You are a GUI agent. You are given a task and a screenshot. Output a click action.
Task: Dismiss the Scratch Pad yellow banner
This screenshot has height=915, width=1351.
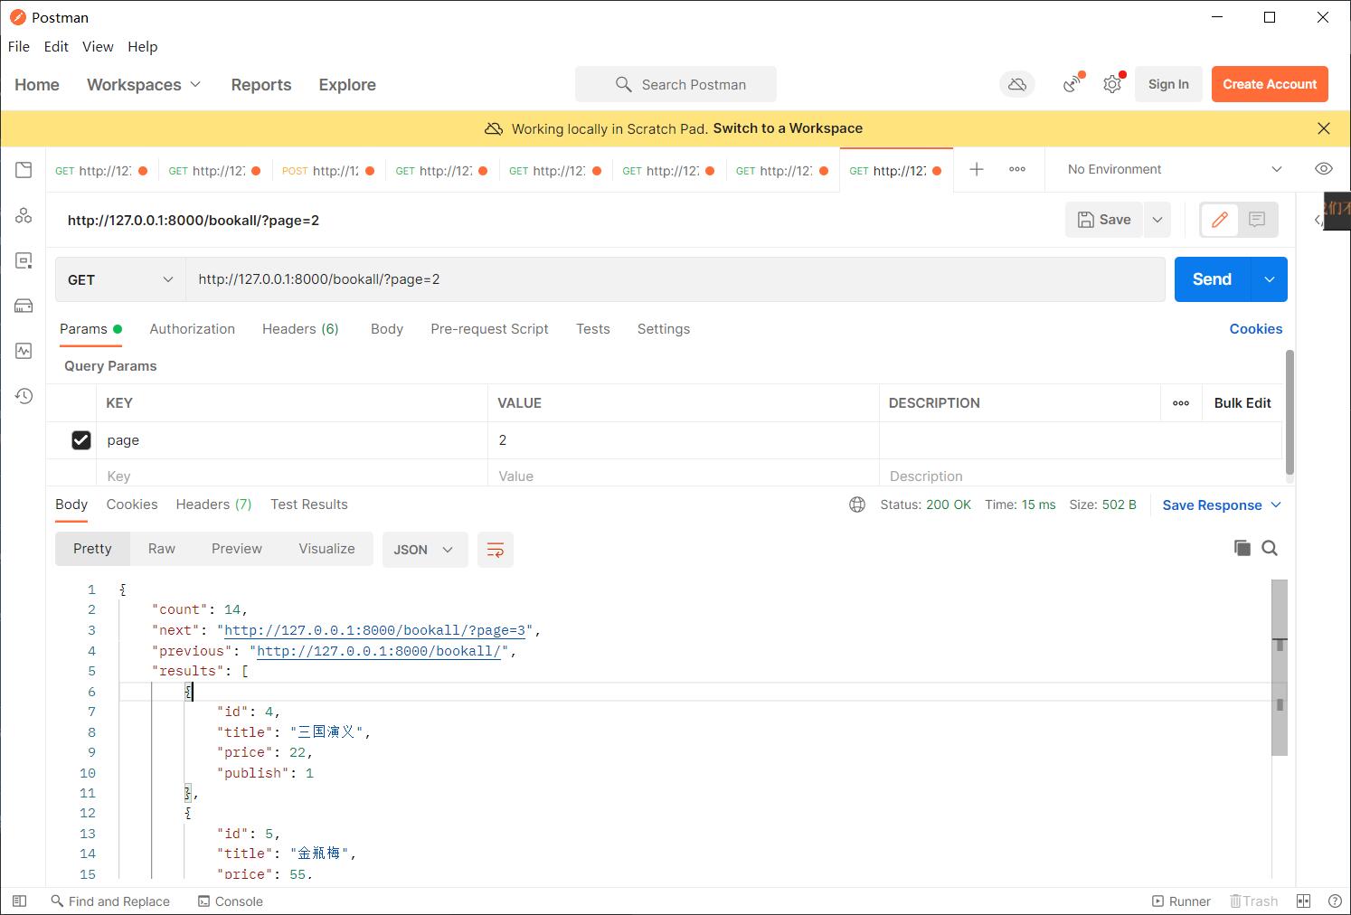pos(1324,128)
